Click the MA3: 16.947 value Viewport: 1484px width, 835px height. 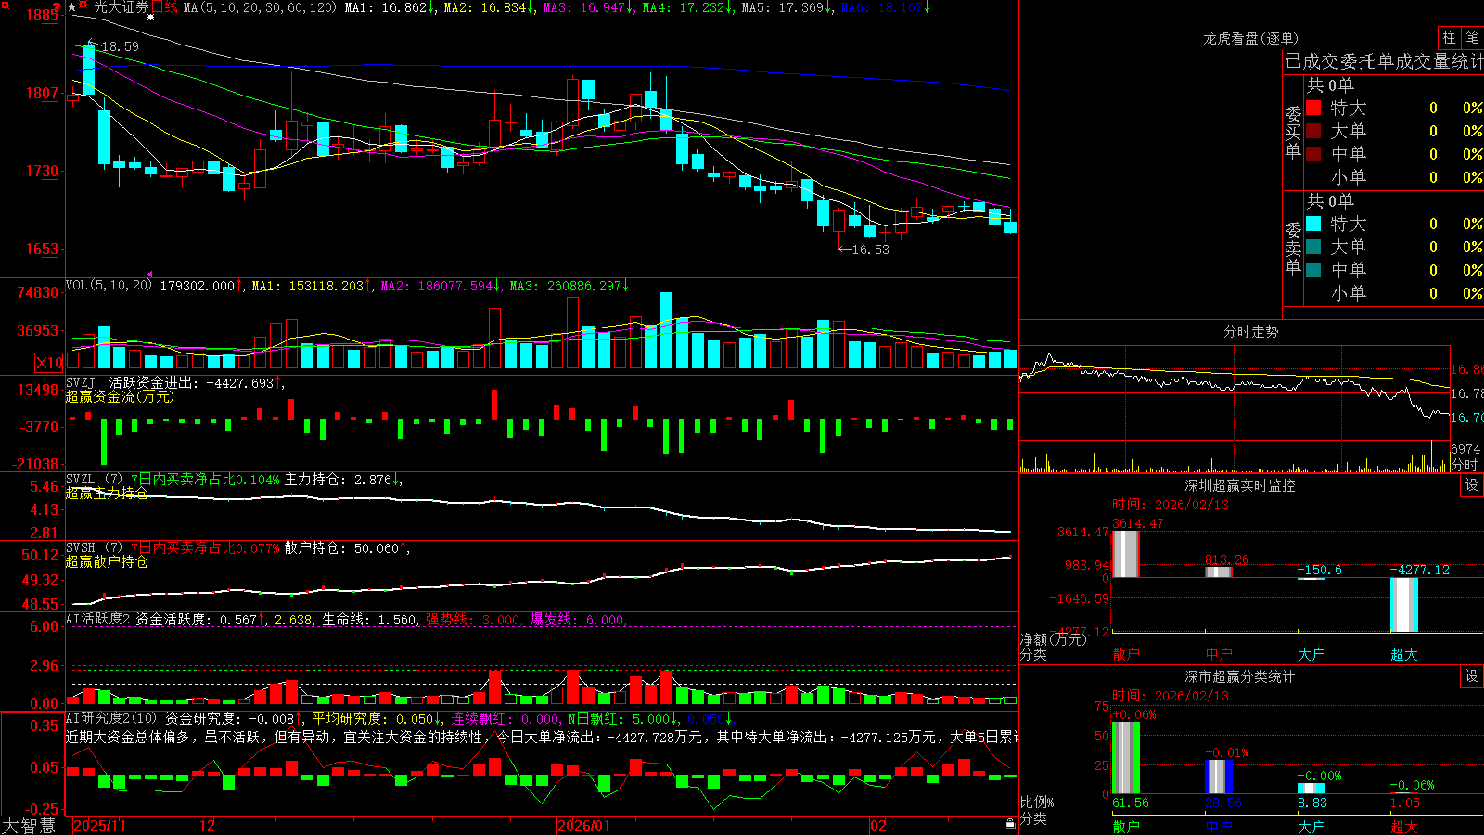pos(584,7)
